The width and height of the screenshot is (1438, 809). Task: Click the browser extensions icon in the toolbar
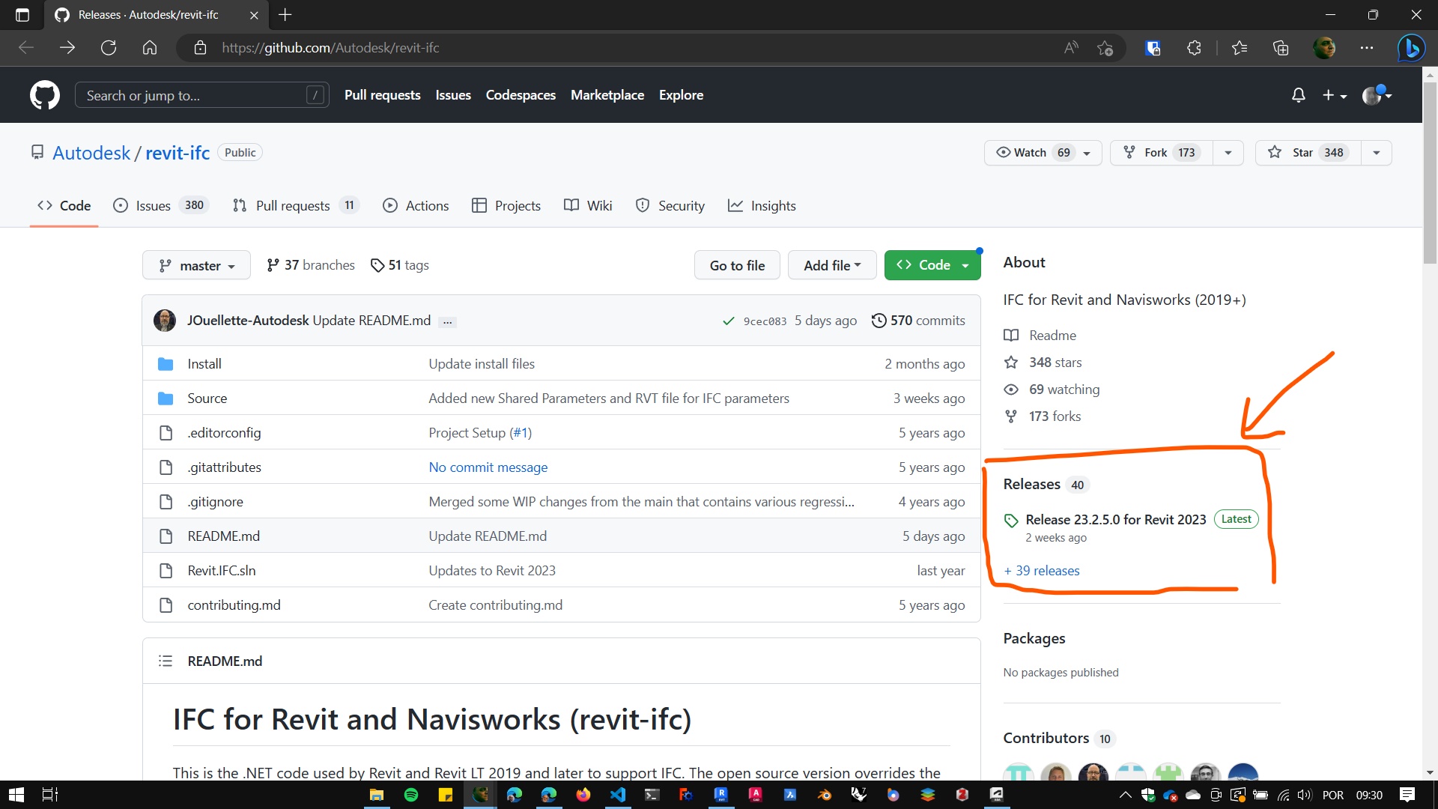pyautogui.click(x=1194, y=47)
